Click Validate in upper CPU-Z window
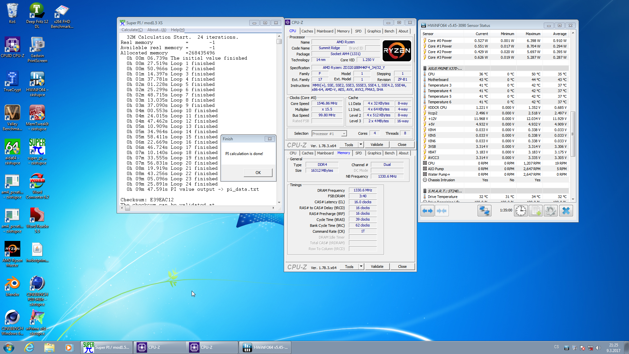Screen dimensions: 629x354 (377, 145)
